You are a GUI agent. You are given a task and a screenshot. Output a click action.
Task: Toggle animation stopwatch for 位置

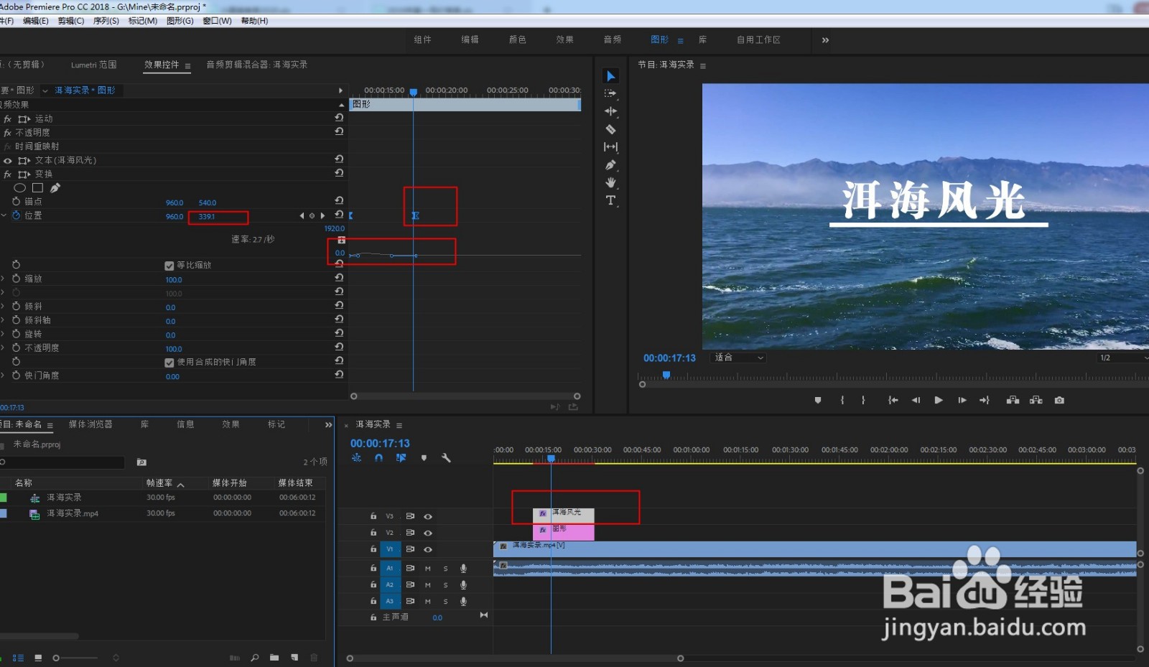point(16,215)
